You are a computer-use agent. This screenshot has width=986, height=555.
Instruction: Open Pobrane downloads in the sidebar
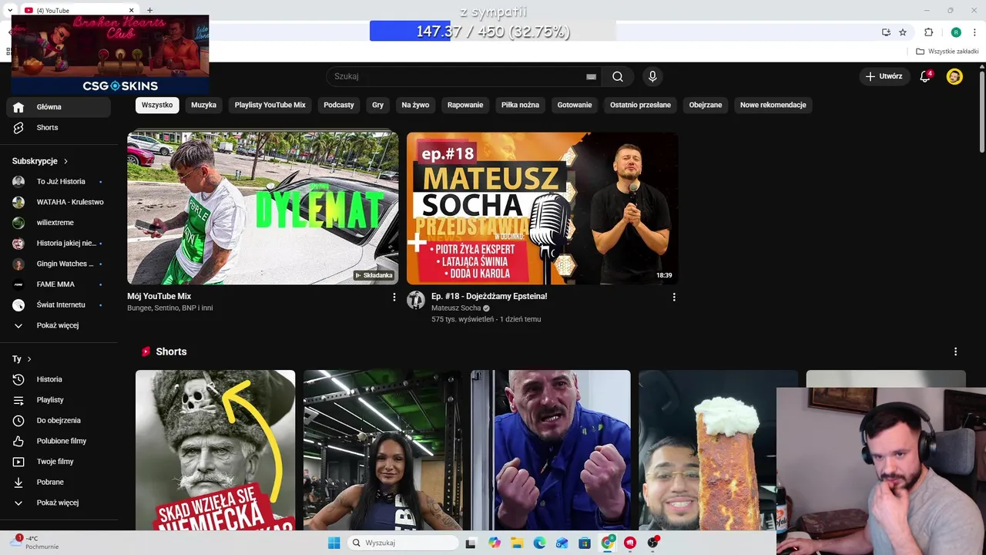coord(59,483)
